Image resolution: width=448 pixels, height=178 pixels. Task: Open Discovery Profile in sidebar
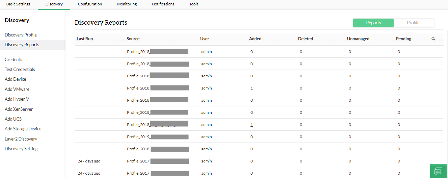pyautogui.click(x=21, y=35)
